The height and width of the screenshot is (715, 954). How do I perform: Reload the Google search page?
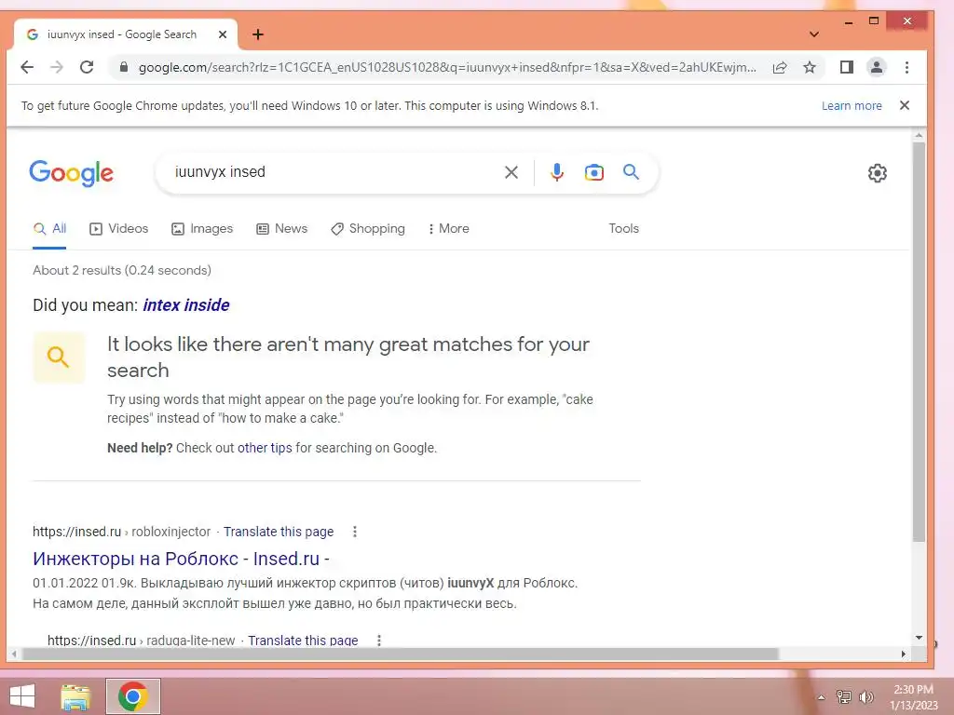[x=87, y=67]
